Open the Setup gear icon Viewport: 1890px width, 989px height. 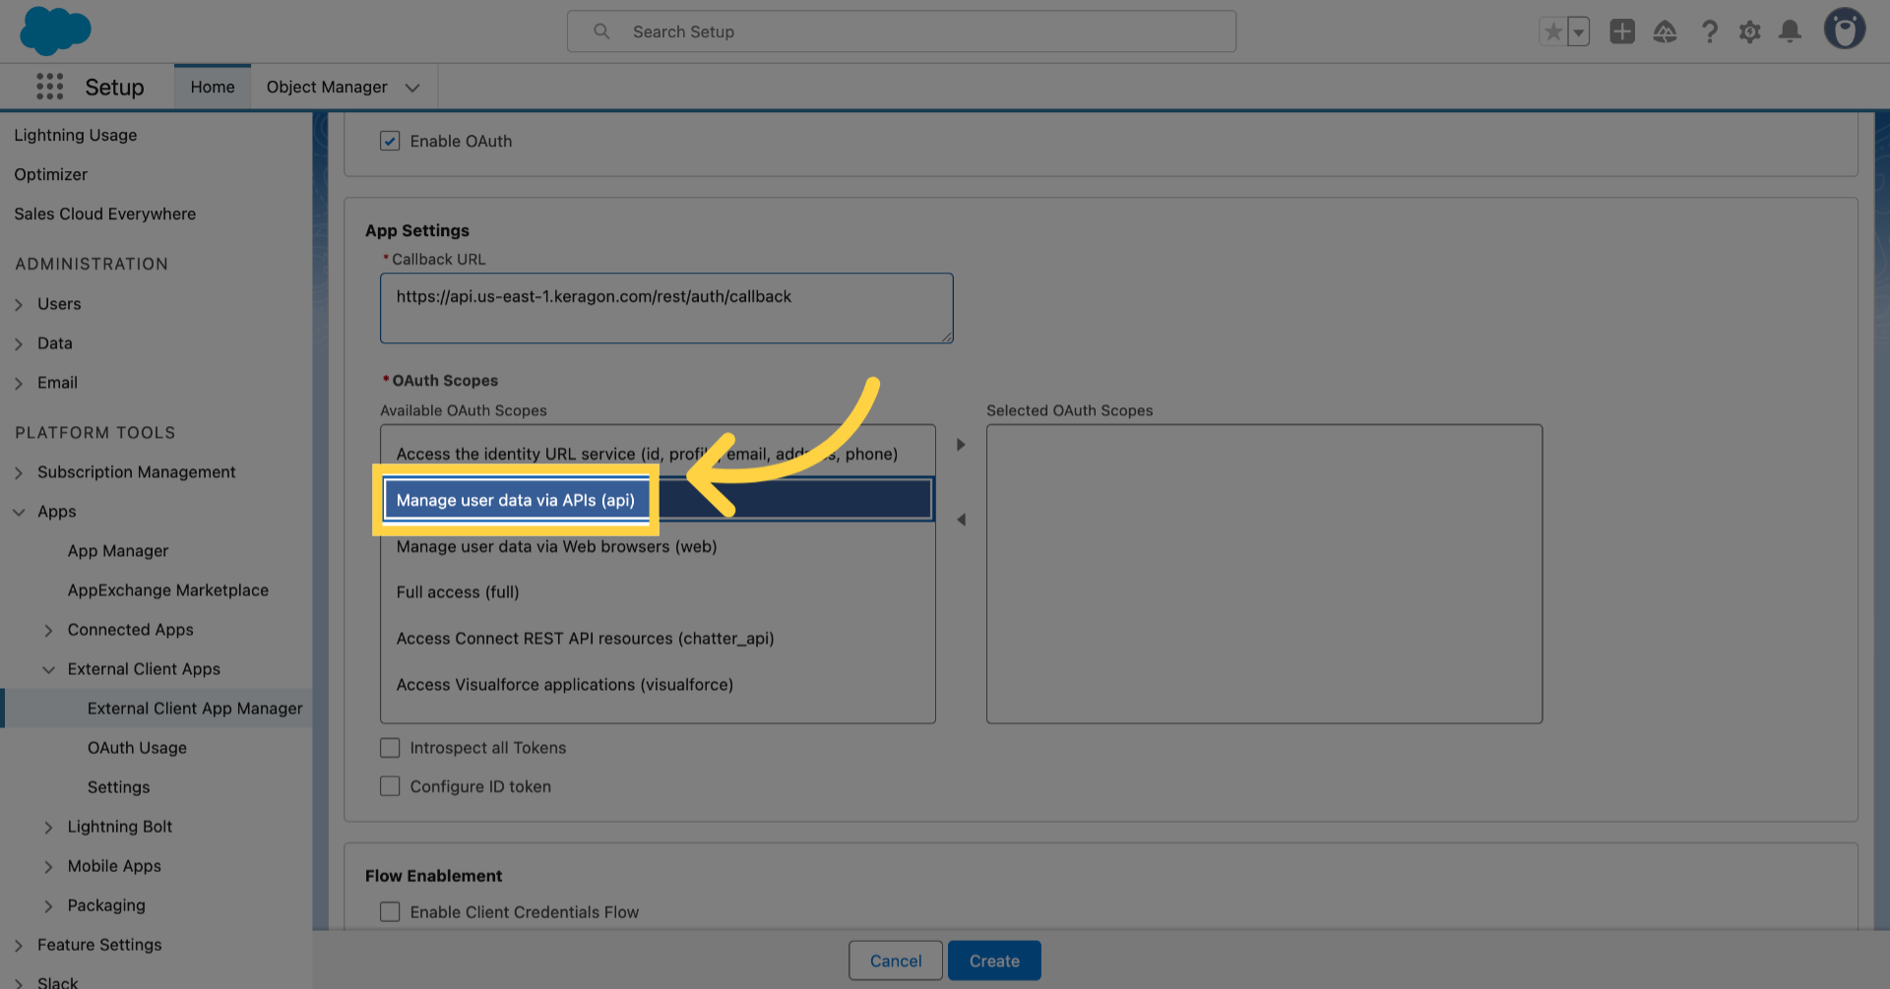pos(1750,31)
